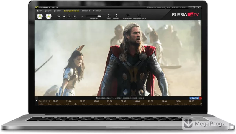Open the Файл menu
This screenshot has height=134, width=236.
(x=40, y=11)
